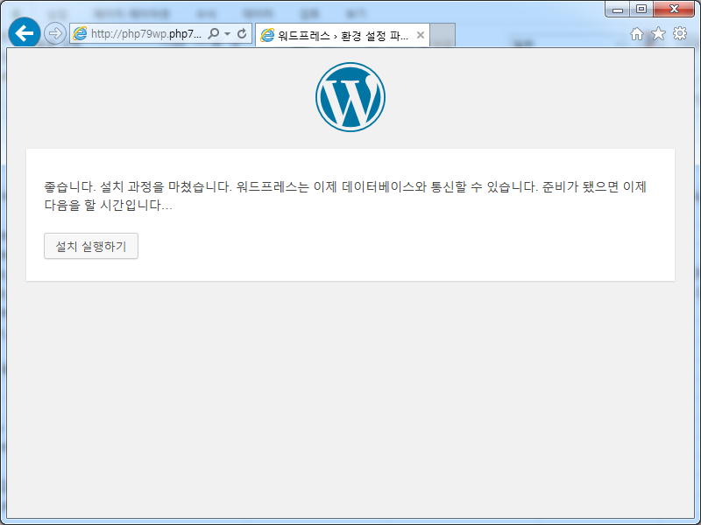Click the Home icon in the toolbar

[x=637, y=34]
